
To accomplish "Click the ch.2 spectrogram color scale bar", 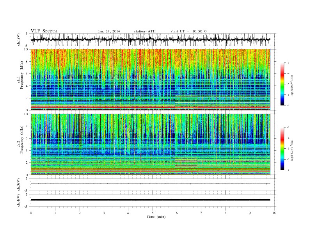I will coord(282,149).
